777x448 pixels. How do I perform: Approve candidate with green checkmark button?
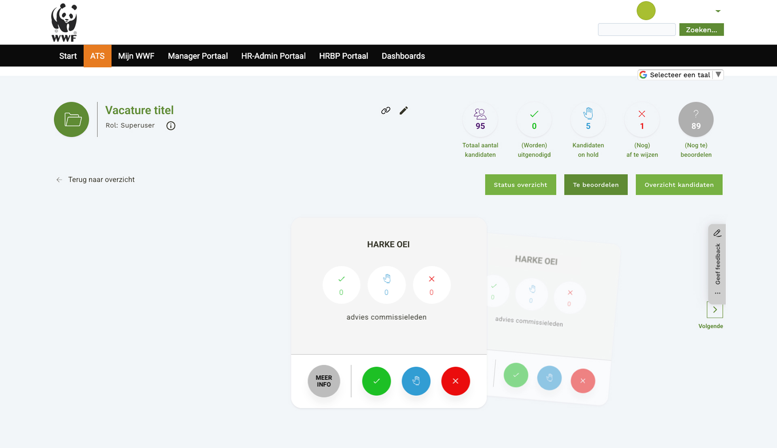tap(376, 381)
